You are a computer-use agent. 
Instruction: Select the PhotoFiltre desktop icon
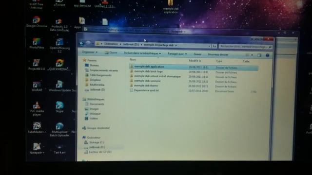click(x=37, y=44)
